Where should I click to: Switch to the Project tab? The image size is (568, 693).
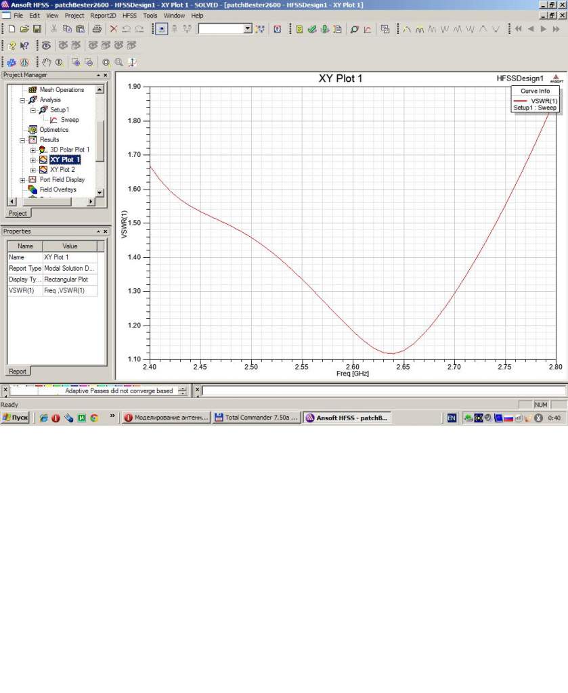[18, 213]
